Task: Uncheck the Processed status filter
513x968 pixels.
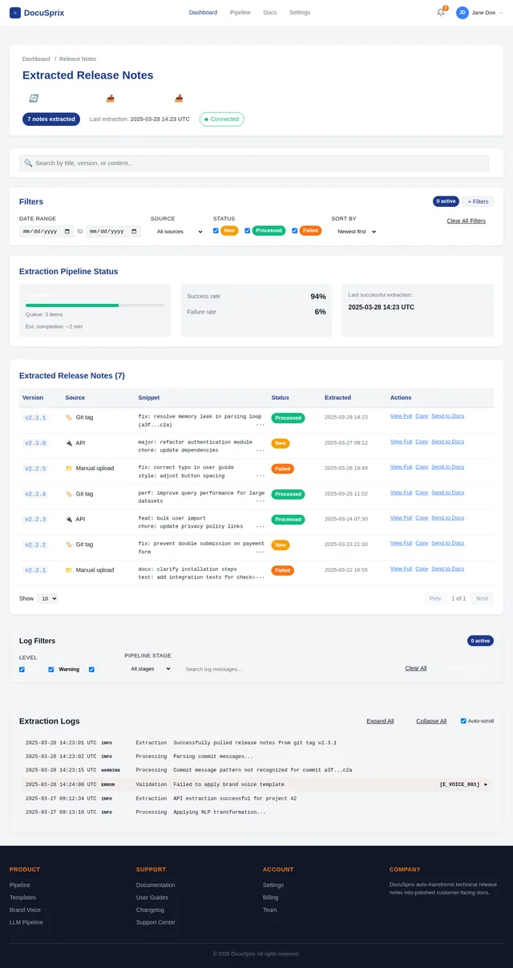Action: pyautogui.click(x=248, y=230)
